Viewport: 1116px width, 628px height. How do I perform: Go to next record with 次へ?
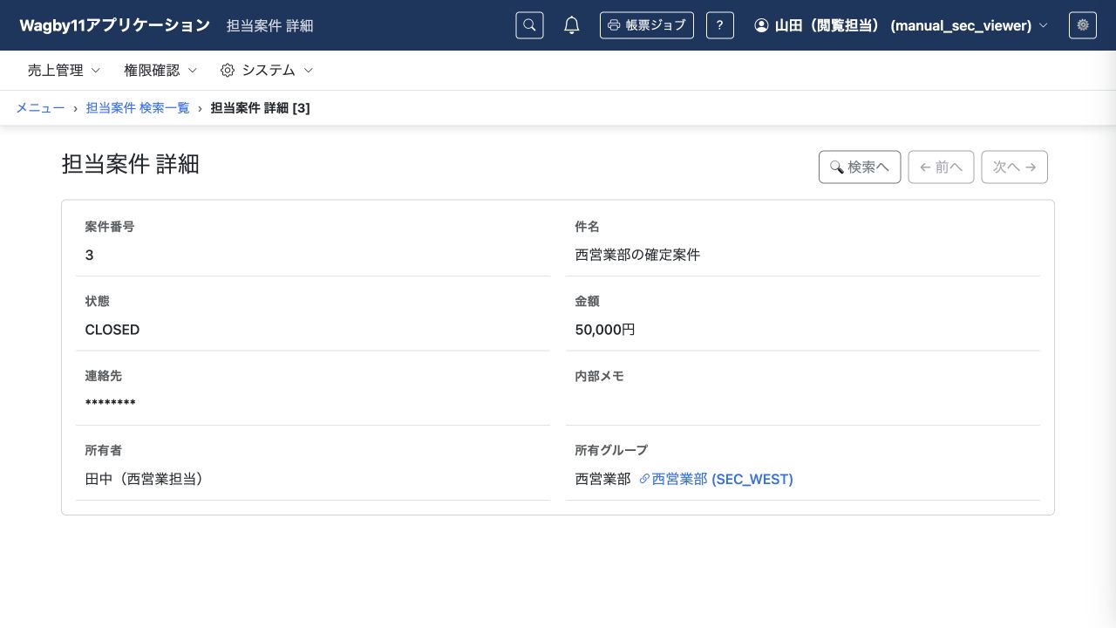pyautogui.click(x=1015, y=167)
